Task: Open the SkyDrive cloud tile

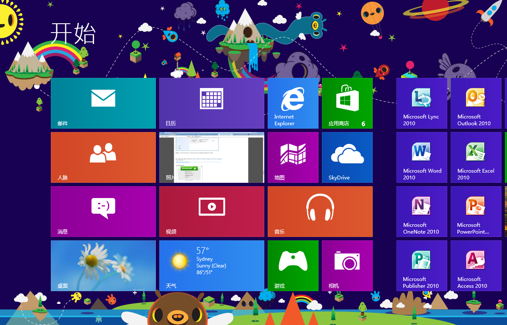Action: [x=347, y=157]
